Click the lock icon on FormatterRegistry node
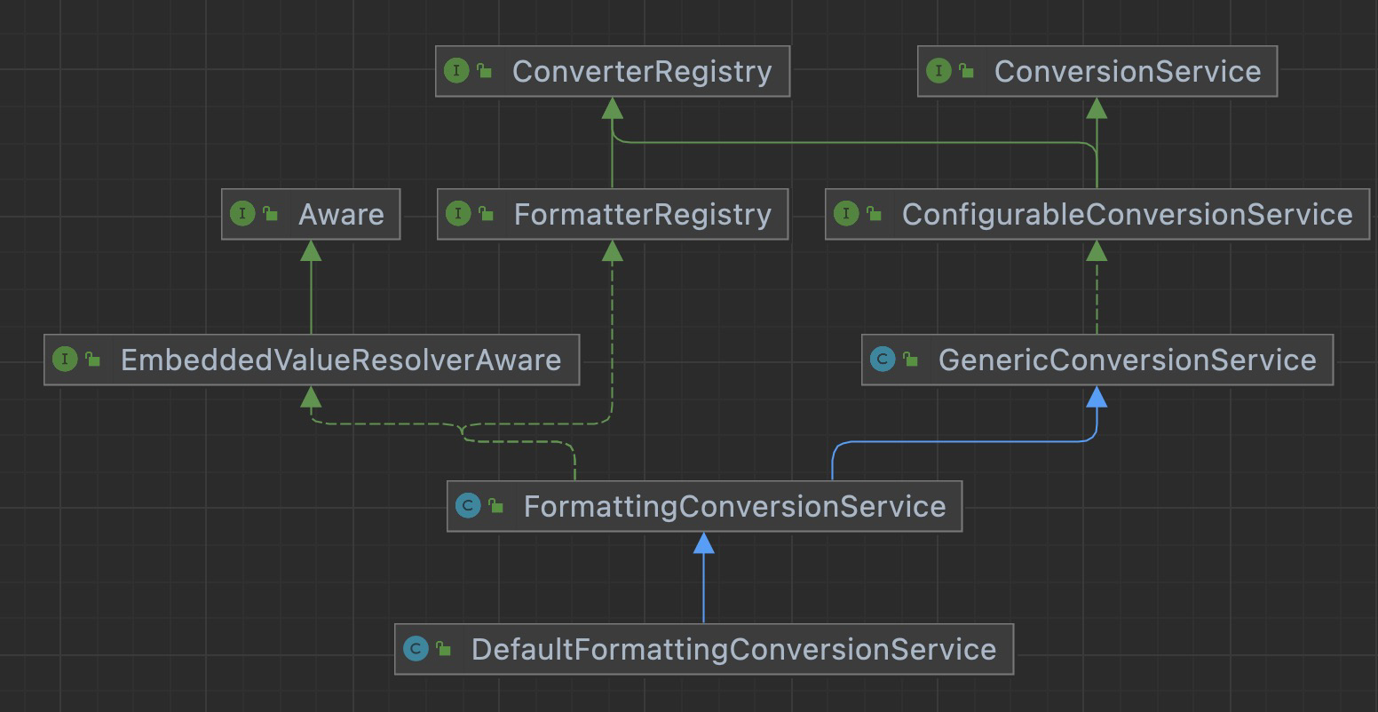 pyautogui.click(x=487, y=214)
